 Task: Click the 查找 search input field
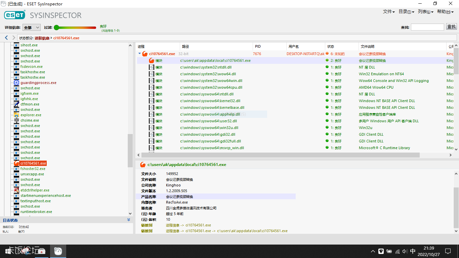[427, 27]
